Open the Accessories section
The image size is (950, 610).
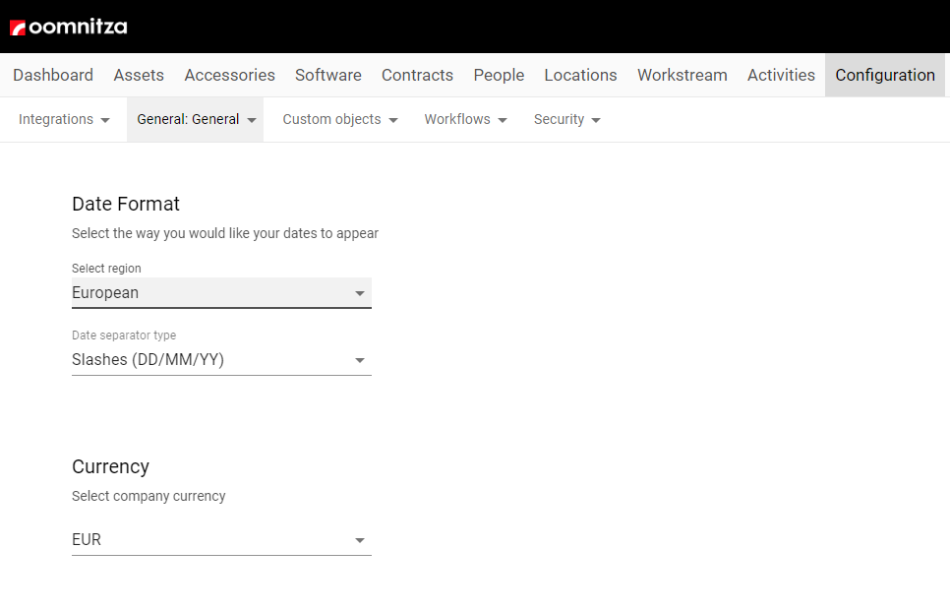(229, 75)
